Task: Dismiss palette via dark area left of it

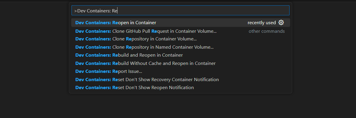Action: pos(34,59)
